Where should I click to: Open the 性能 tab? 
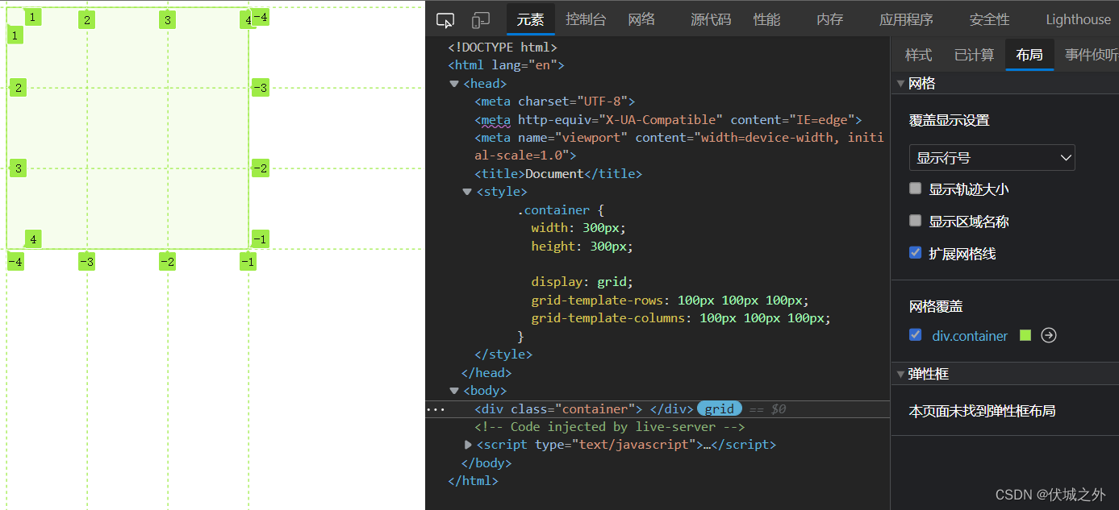(x=766, y=20)
